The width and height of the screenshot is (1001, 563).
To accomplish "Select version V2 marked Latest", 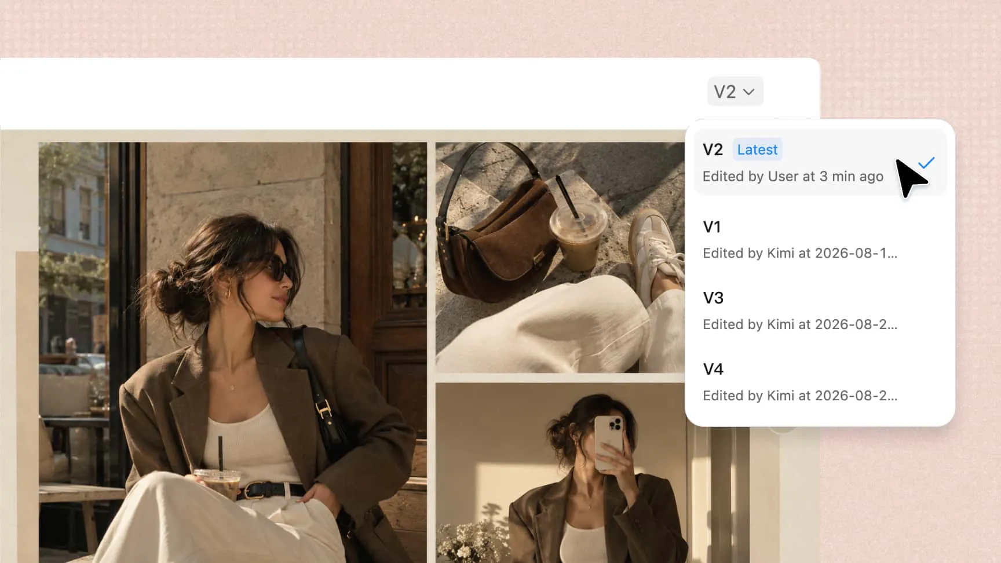I will (x=820, y=162).
